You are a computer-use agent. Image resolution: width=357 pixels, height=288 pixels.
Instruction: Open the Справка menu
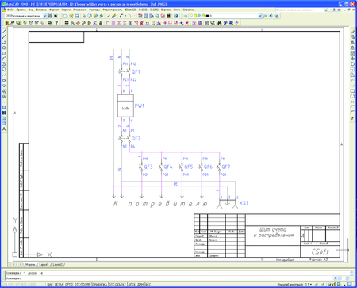coord(188,10)
